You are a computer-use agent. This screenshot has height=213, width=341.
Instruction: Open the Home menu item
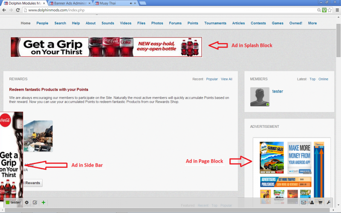[26, 23]
